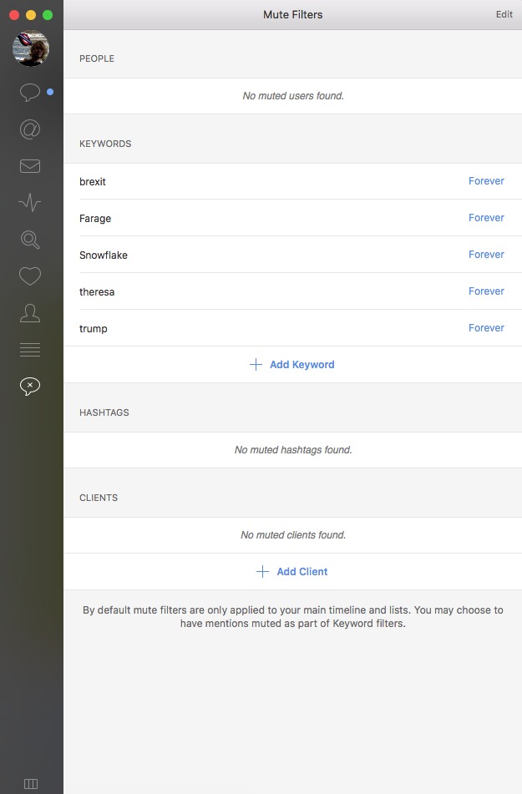Select the Mute Filters bubble icon

pyautogui.click(x=30, y=386)
